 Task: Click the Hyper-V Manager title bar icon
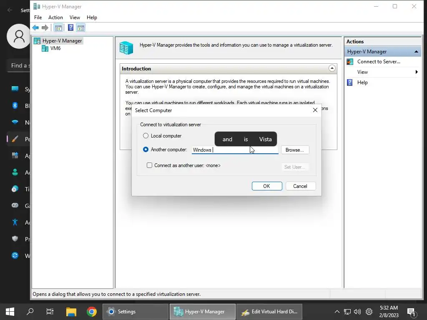(37, 6)
